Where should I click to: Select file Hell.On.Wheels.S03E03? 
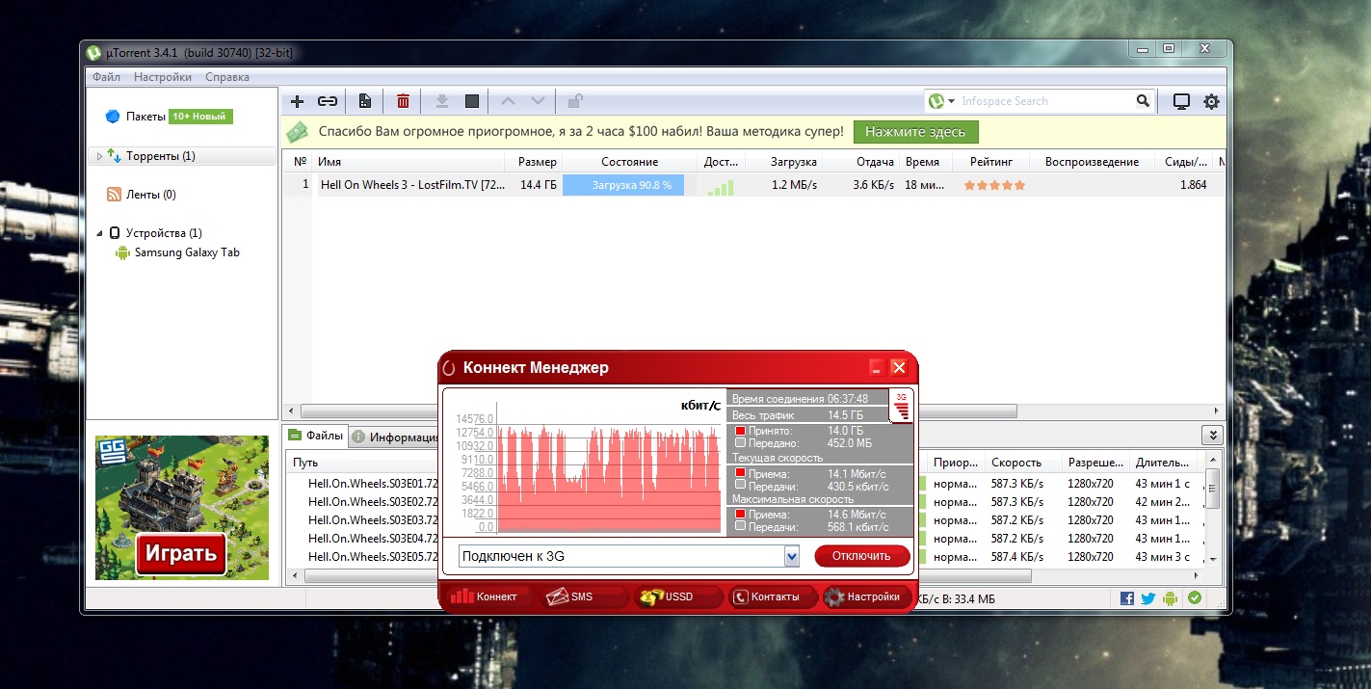click(x=373, y=520)
